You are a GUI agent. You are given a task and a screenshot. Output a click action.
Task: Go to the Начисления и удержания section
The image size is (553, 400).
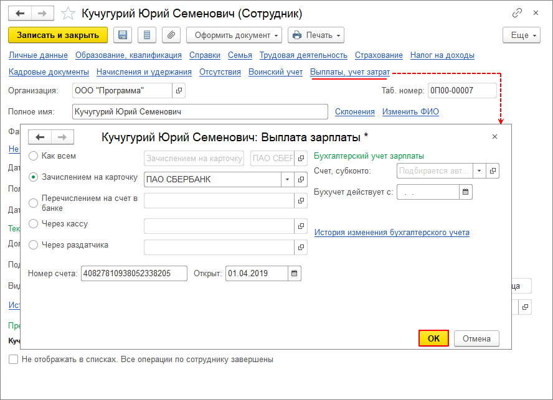tap(144, 72)
